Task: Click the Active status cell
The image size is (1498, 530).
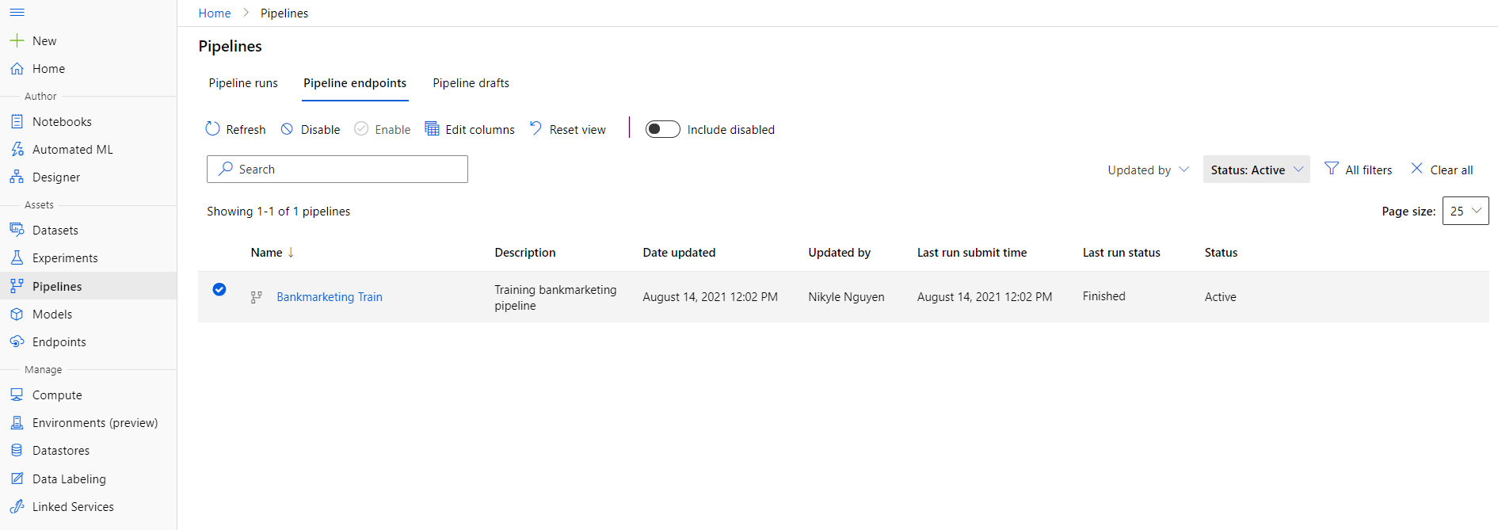Action: click(1220, 297)
